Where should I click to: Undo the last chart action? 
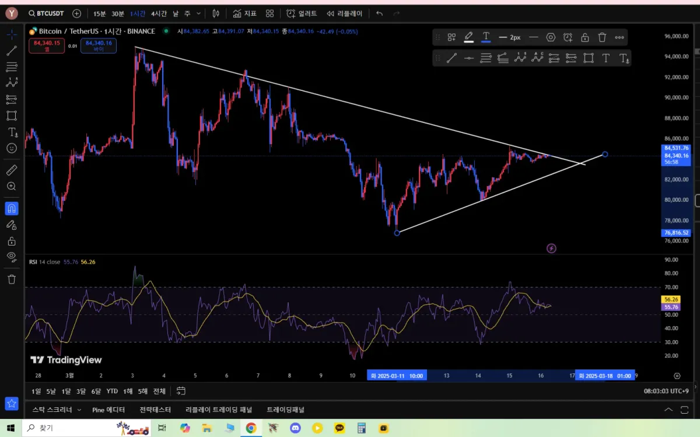[380, 13]
